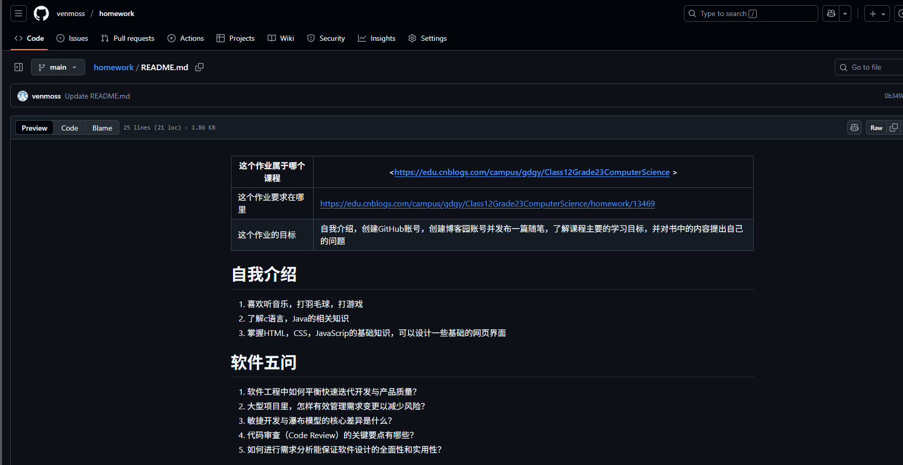Click the '软件五问' heading

(264, 362)
